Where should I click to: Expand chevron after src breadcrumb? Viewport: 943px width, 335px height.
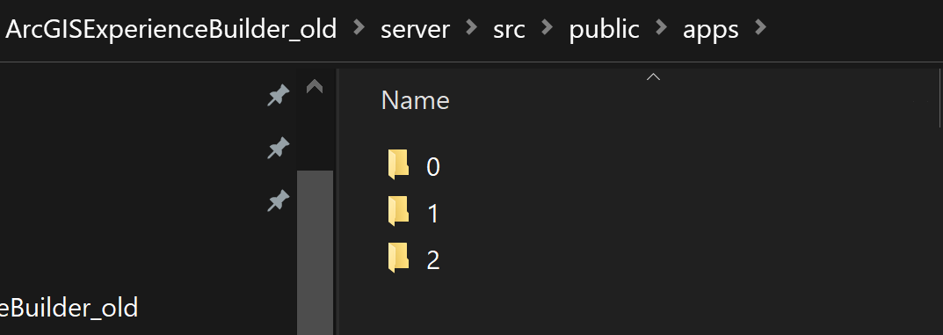pos(548,27)
